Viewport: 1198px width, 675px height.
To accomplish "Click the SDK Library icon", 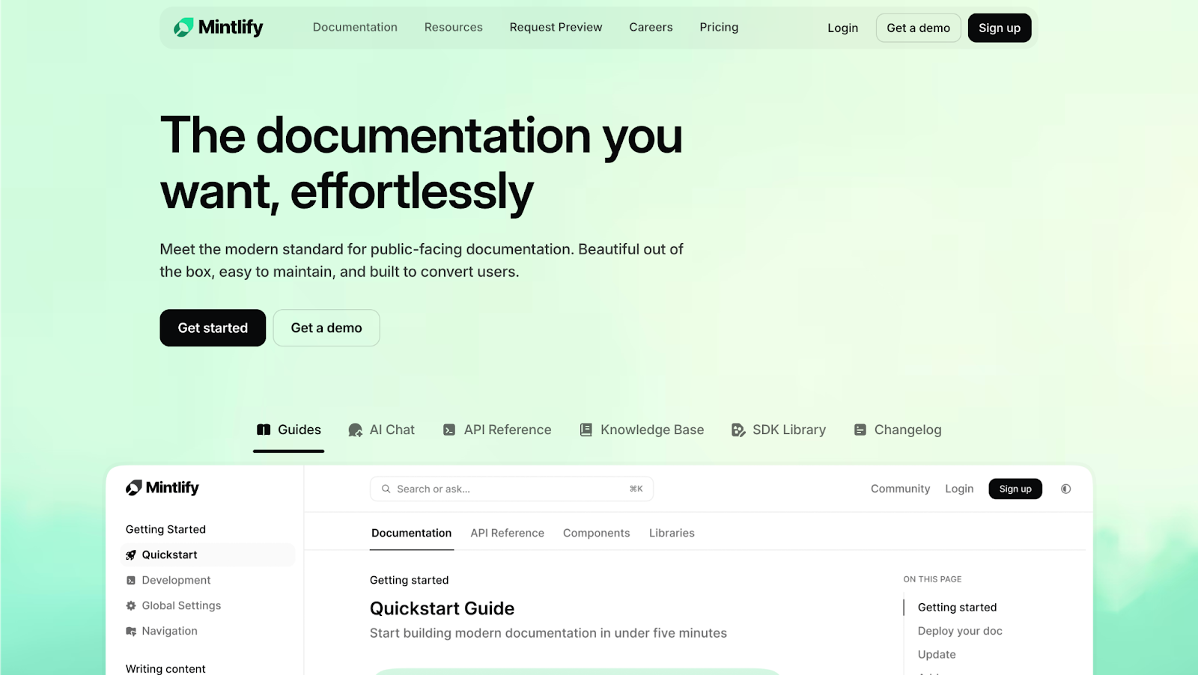I will point(738,430).
